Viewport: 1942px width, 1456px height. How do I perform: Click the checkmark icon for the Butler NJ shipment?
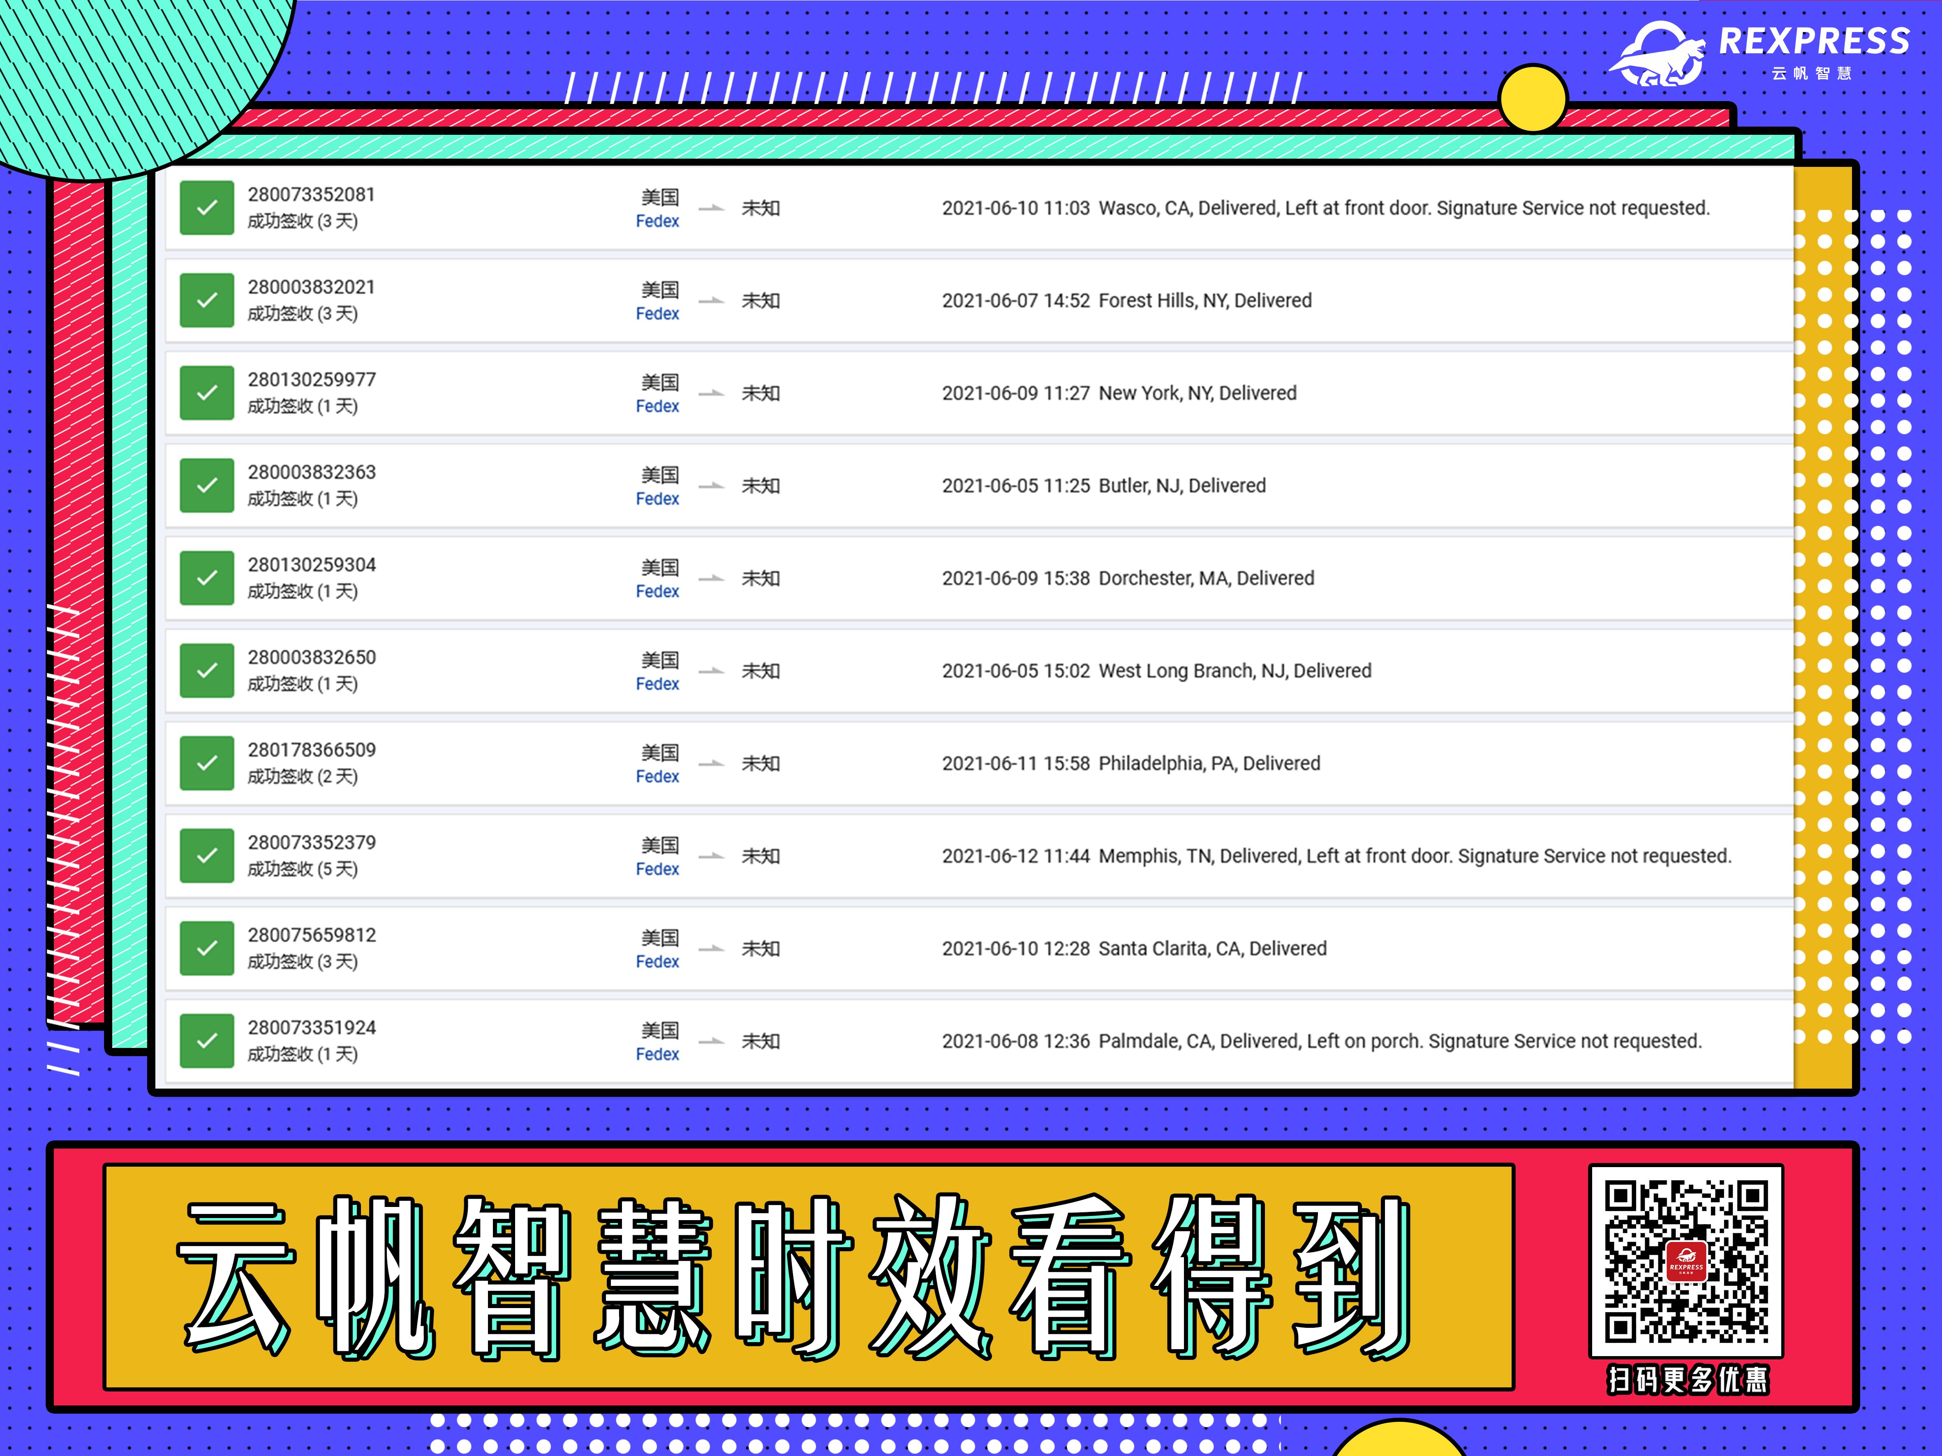[x=206, y=485]
